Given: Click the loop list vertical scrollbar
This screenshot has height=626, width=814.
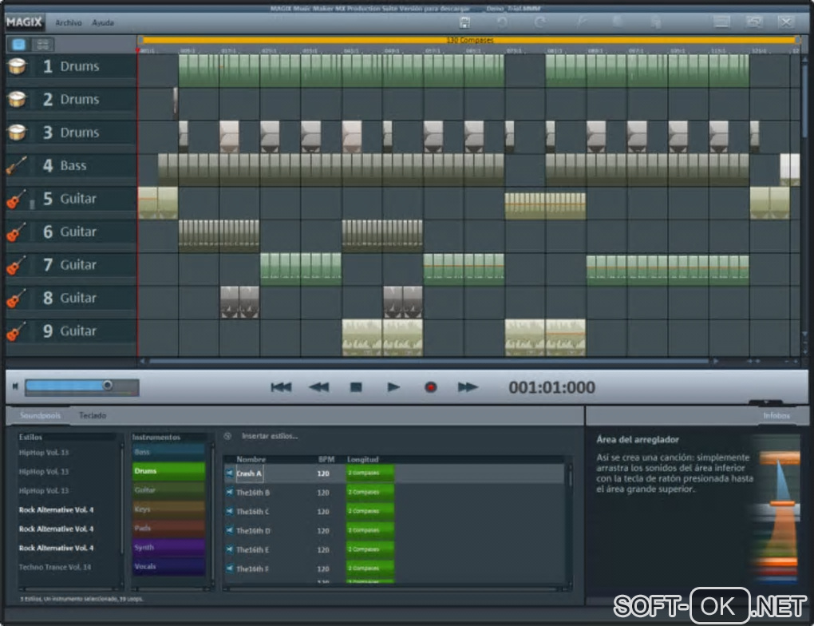Looking at the screenshot, I should click(570, 522).
